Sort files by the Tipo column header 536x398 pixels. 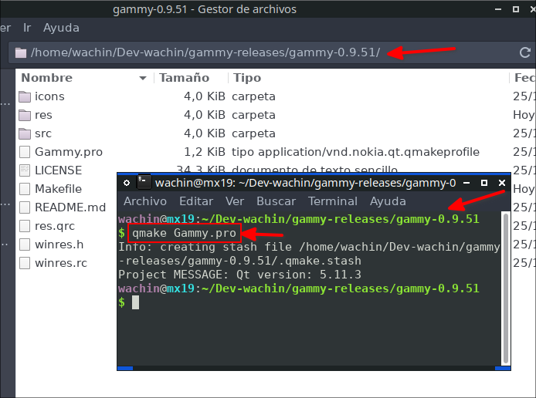pyautogui.click(x=368, y=78)
